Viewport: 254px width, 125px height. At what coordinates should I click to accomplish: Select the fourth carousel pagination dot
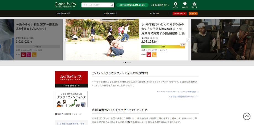tap(130, 62)
